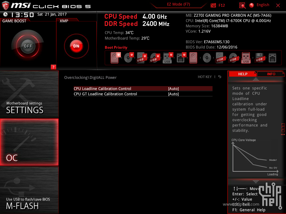Pick the legacy USB hard disk boot icon

click(220, 58)
